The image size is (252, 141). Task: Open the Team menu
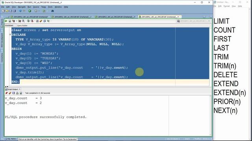[x=44, y=7]
